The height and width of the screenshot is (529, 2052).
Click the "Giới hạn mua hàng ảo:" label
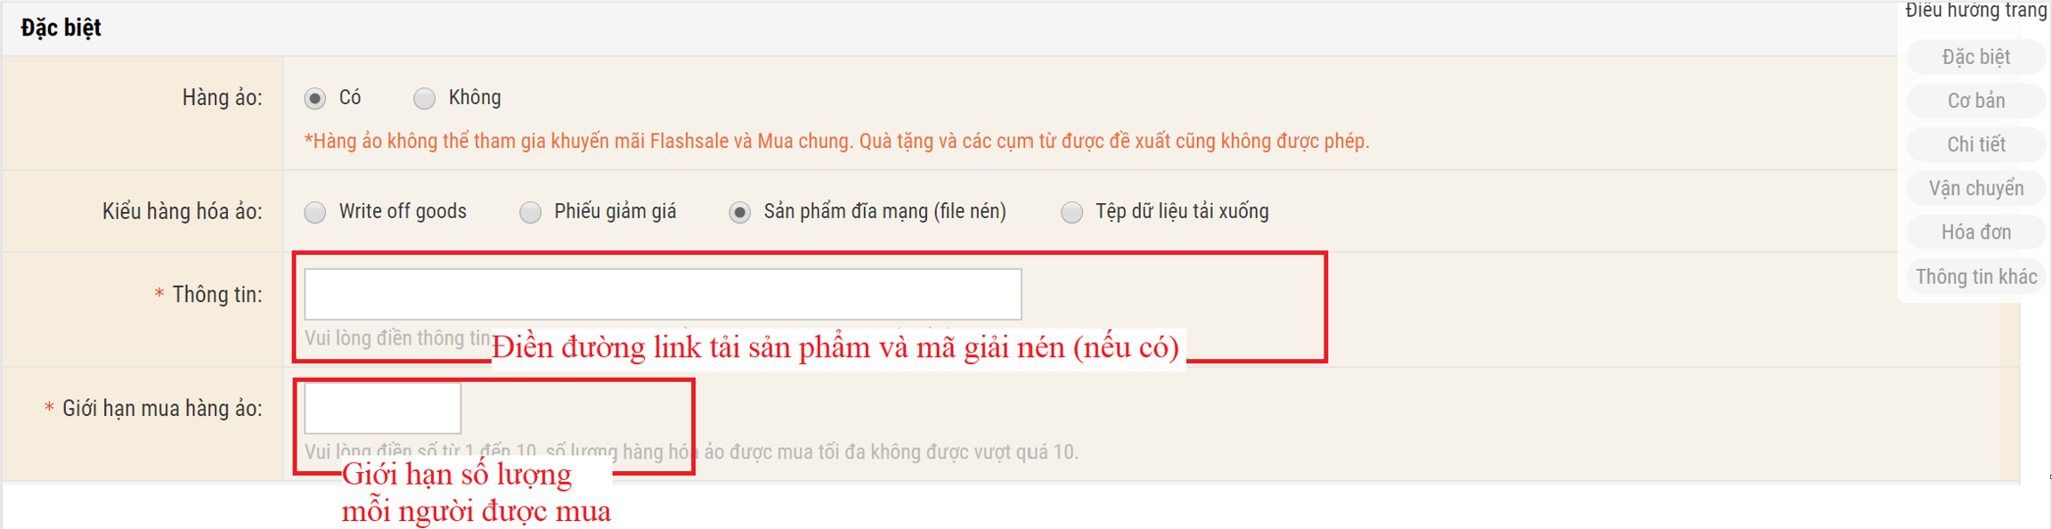click(x=153, y=408)
